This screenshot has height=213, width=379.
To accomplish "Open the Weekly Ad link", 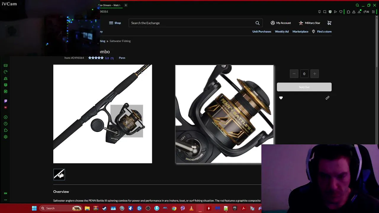I will coord(282,31).
